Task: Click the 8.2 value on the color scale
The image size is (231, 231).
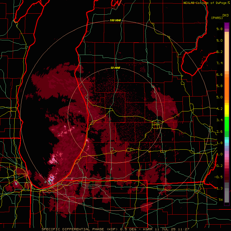Action: pos(219,52)
